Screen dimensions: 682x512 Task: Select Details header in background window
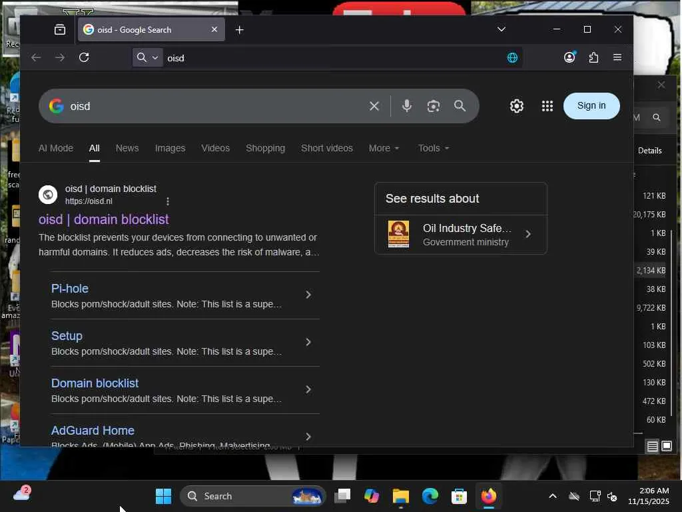pyautogui.click(x=650, y=151)
